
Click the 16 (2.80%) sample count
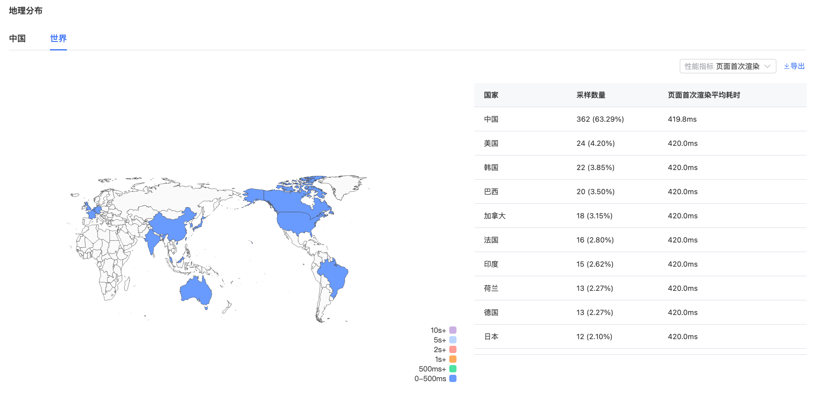click(x=595, y=240)
